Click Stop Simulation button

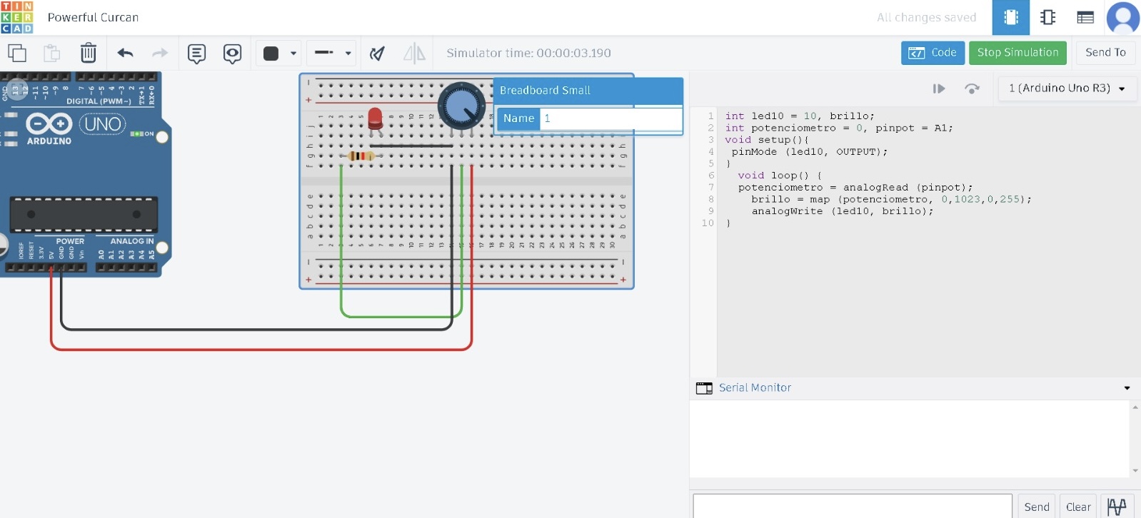click(x=1017, y=53)
